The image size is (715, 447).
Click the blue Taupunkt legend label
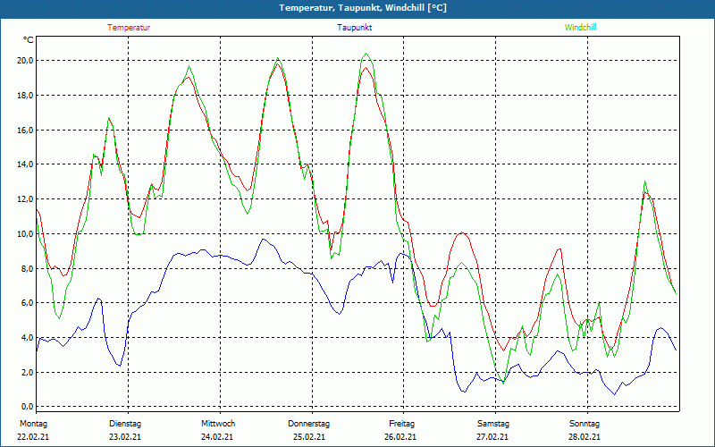click(x=354, y=28)
